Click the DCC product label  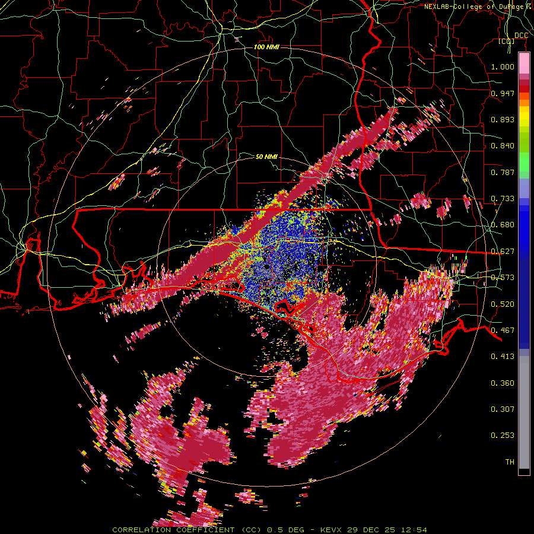coord(521,36)
